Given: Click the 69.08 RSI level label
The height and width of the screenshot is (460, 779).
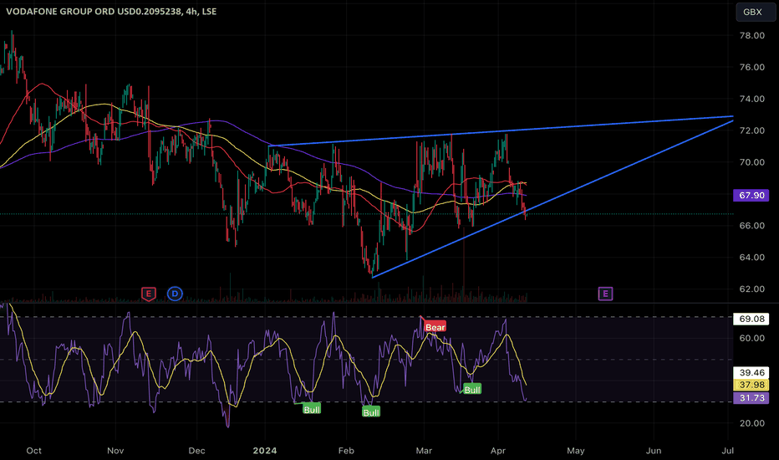Looking at the screenshot, I should (751, 319).
